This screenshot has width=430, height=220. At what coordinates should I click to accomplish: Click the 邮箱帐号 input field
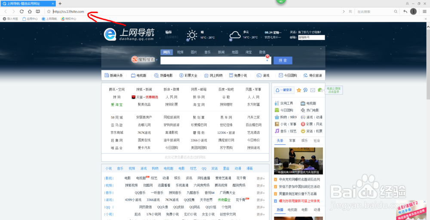tap(311, 37)
